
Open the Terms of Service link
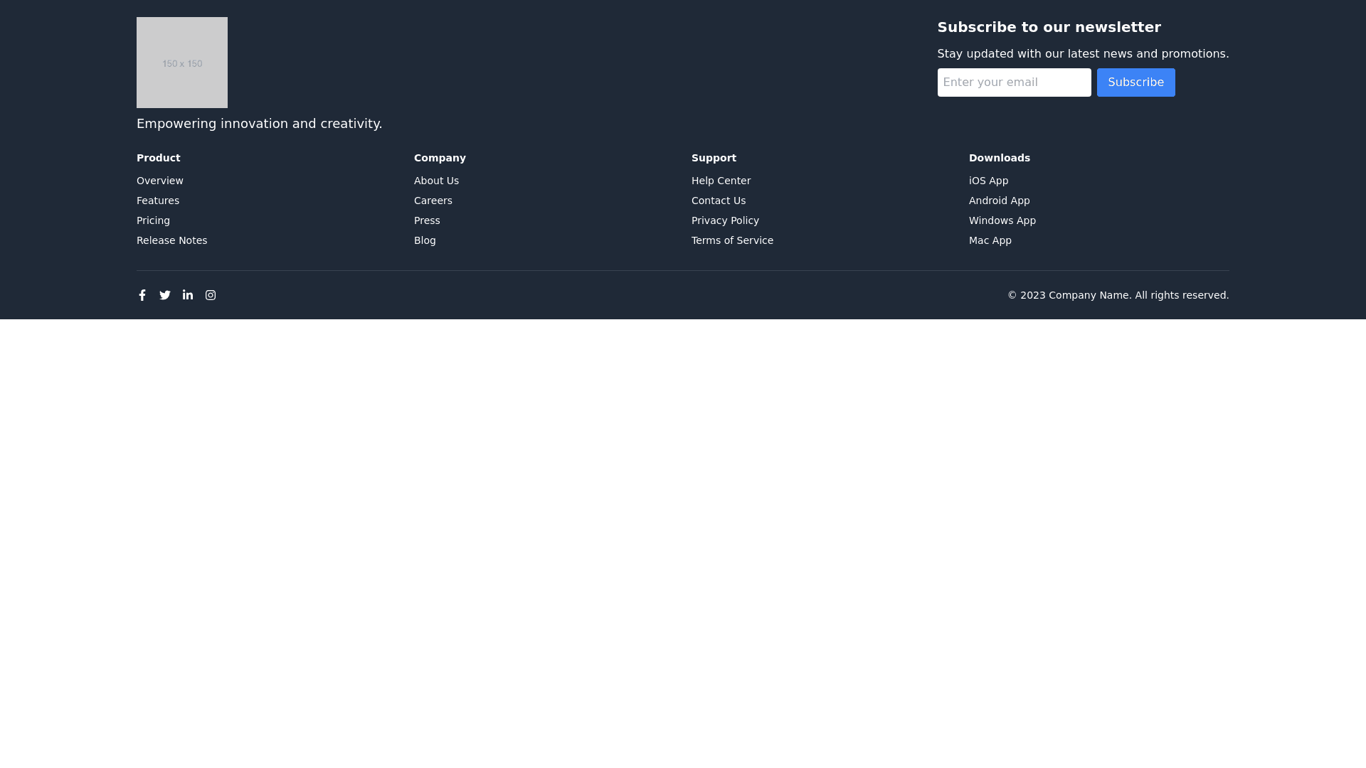tap(732, 240)
